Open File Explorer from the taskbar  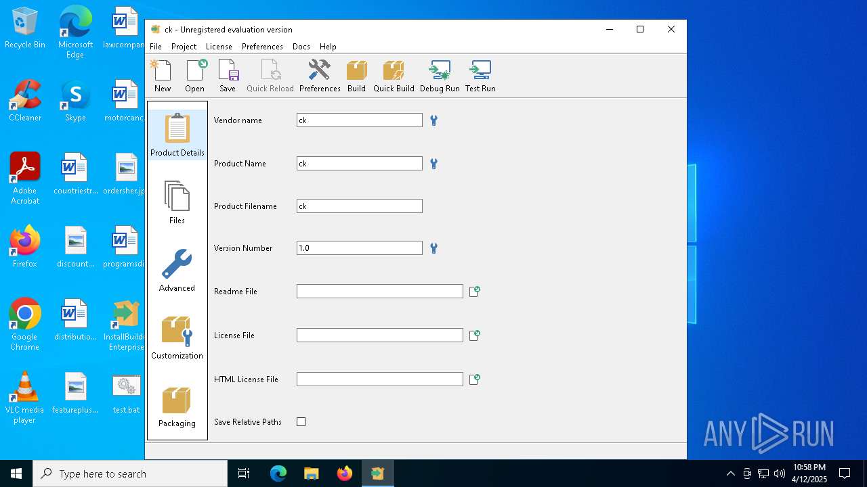[x=312, y=473]
